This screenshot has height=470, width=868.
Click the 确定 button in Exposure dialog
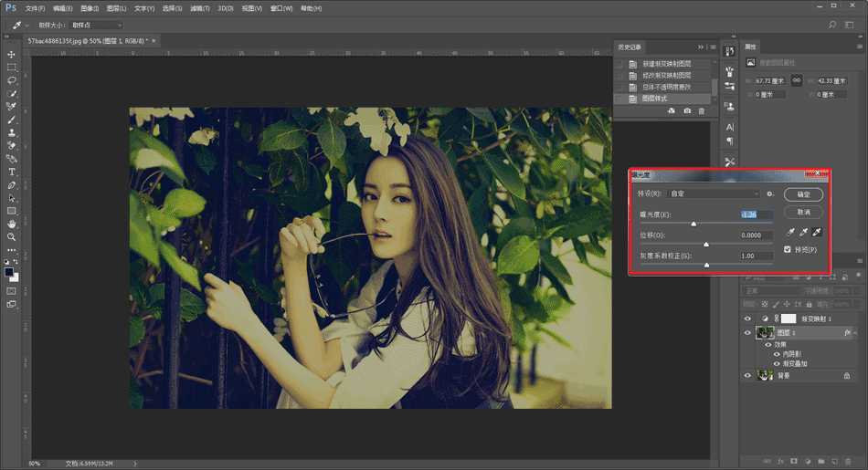(x=803, y=194)
